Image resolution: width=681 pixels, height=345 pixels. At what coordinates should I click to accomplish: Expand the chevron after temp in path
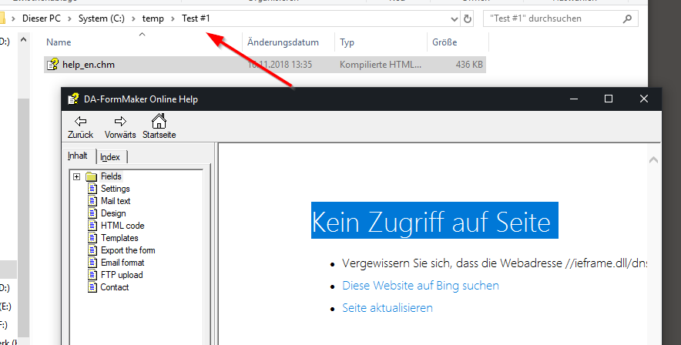pos(173,18)
